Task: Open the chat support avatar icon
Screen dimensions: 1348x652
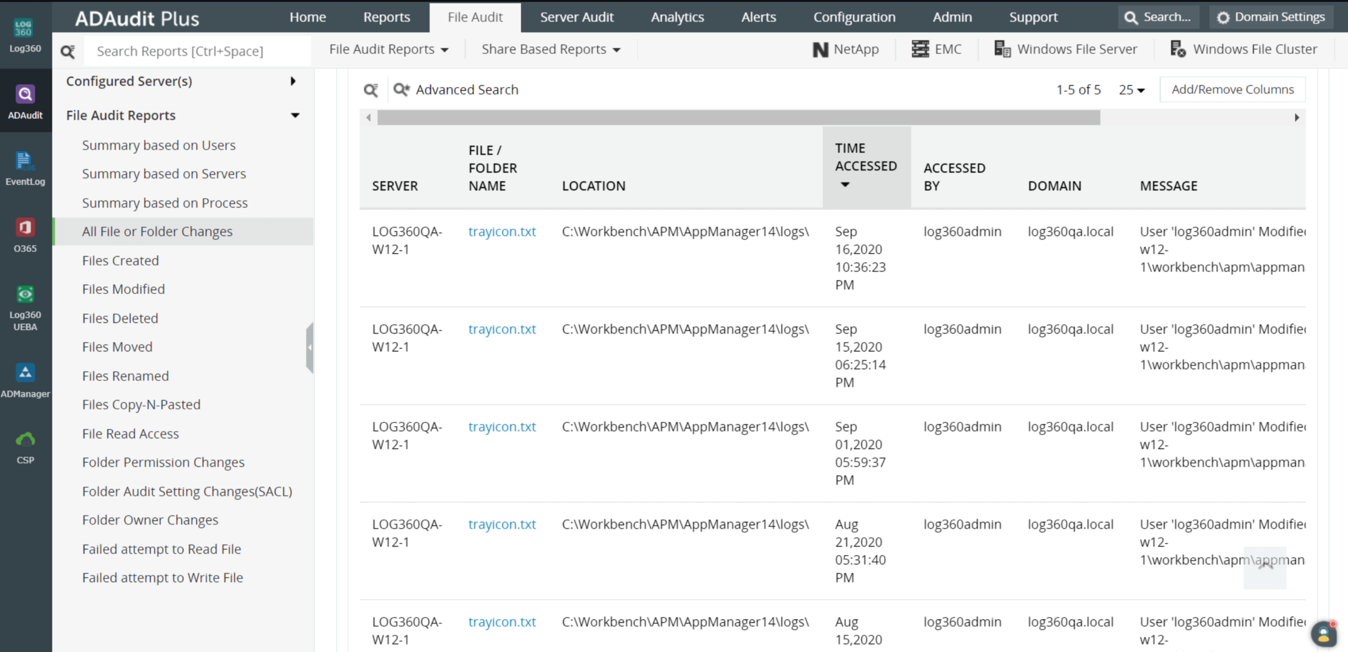Action: 1323,634
